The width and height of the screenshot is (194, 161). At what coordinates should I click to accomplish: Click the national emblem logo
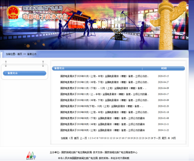[x=13, y=12]
